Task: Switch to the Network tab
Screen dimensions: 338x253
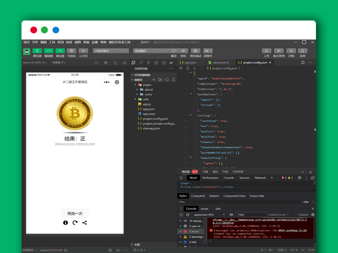Action: (x=260, y=178)
